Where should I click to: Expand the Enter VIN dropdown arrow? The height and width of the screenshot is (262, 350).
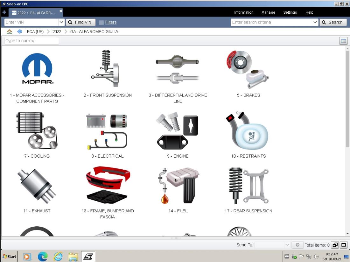[62, 22]
